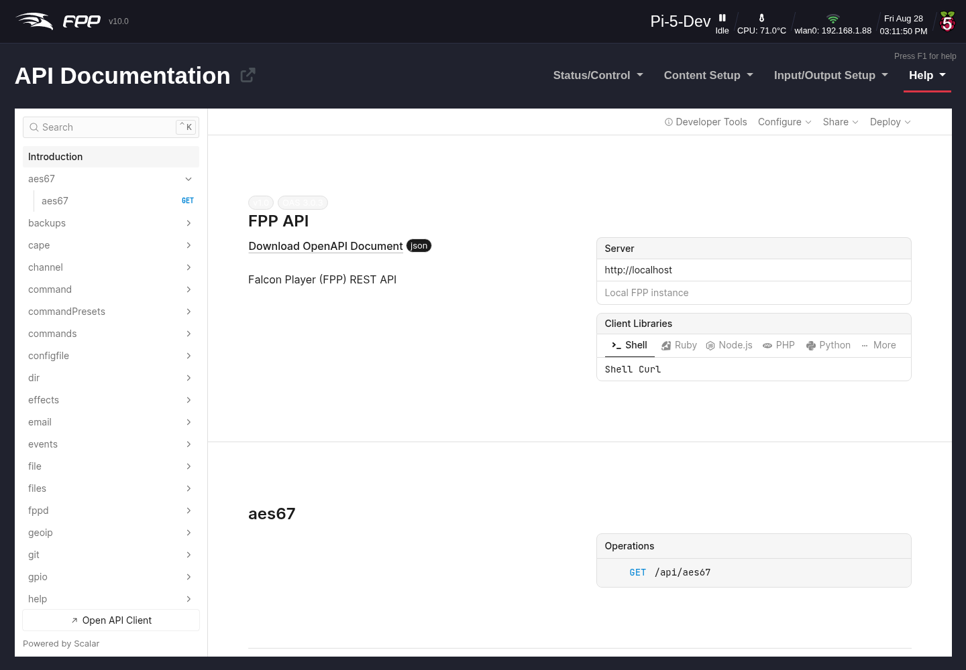Open the Share dropdown
The height and width of the screenshot is (670, 966).
pyautogui.click(x=841, y=122)
